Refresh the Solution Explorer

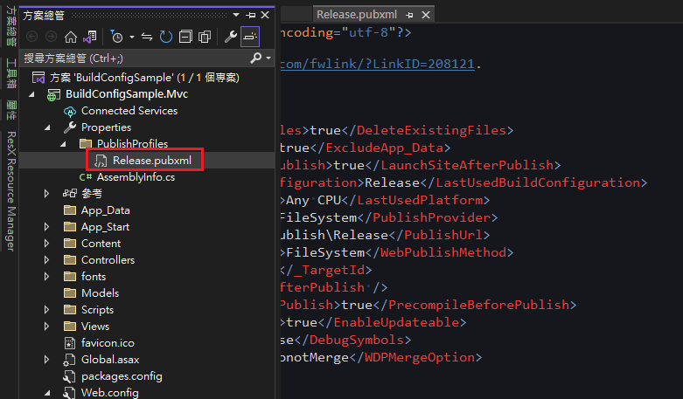[x=166, y=37]
